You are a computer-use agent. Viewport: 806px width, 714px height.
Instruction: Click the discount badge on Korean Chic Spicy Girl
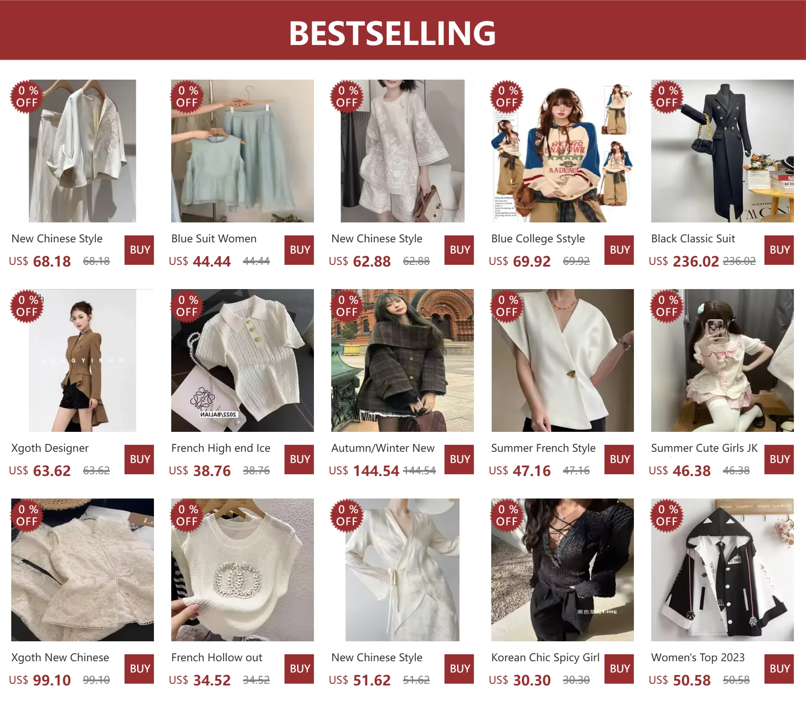click(x=507, y=515)
